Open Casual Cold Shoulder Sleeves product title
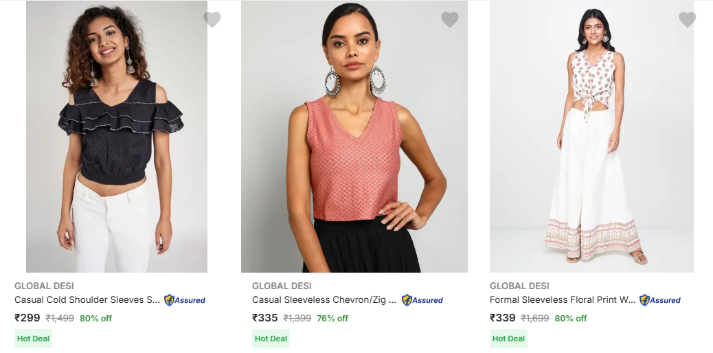This screenshot has width=713, height=353. 87,300
